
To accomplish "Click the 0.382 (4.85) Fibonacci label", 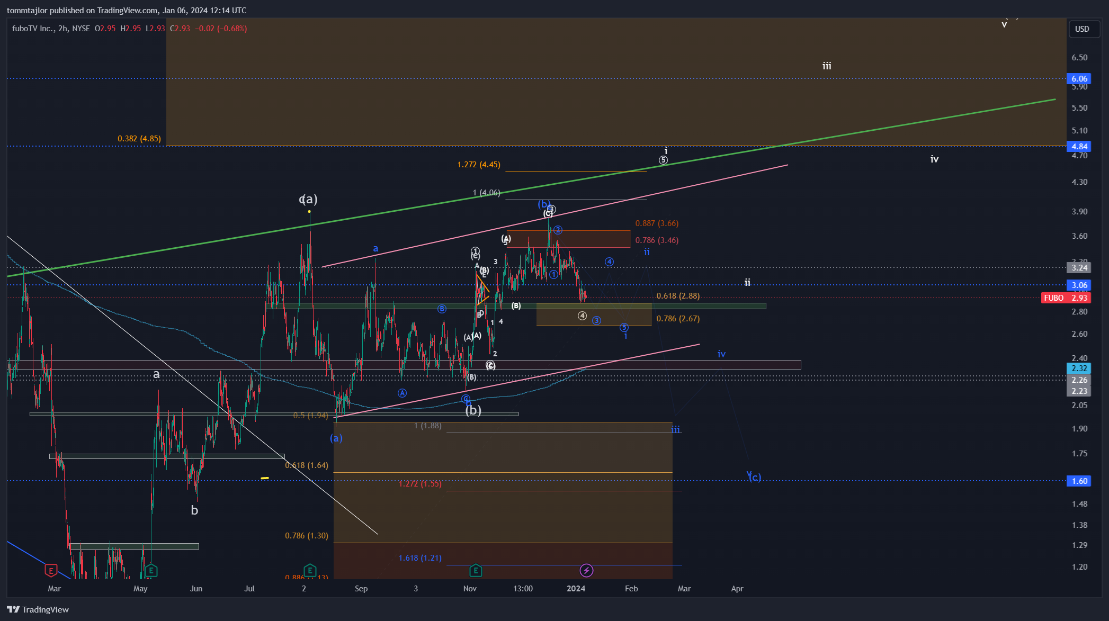I will pos(139,139).
